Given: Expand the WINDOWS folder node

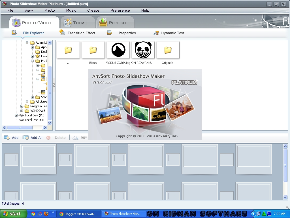Looking at the screenshot, I should click(x=22, y=111).
